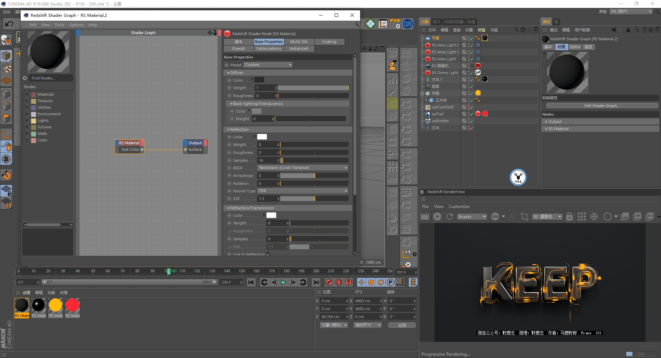Screen dimensions: 661x358
Task: Click the white Reflection color swatch
Action: (x=262, y=137)
